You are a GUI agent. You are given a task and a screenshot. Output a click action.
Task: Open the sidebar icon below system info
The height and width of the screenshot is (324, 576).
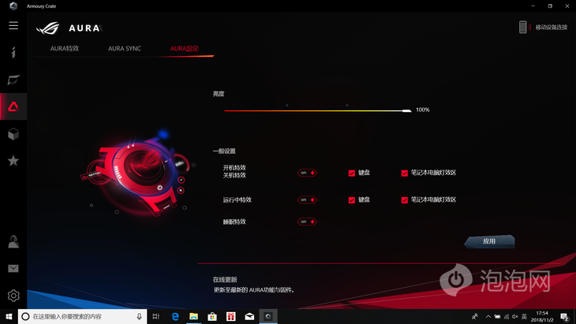tap(13, 80)
